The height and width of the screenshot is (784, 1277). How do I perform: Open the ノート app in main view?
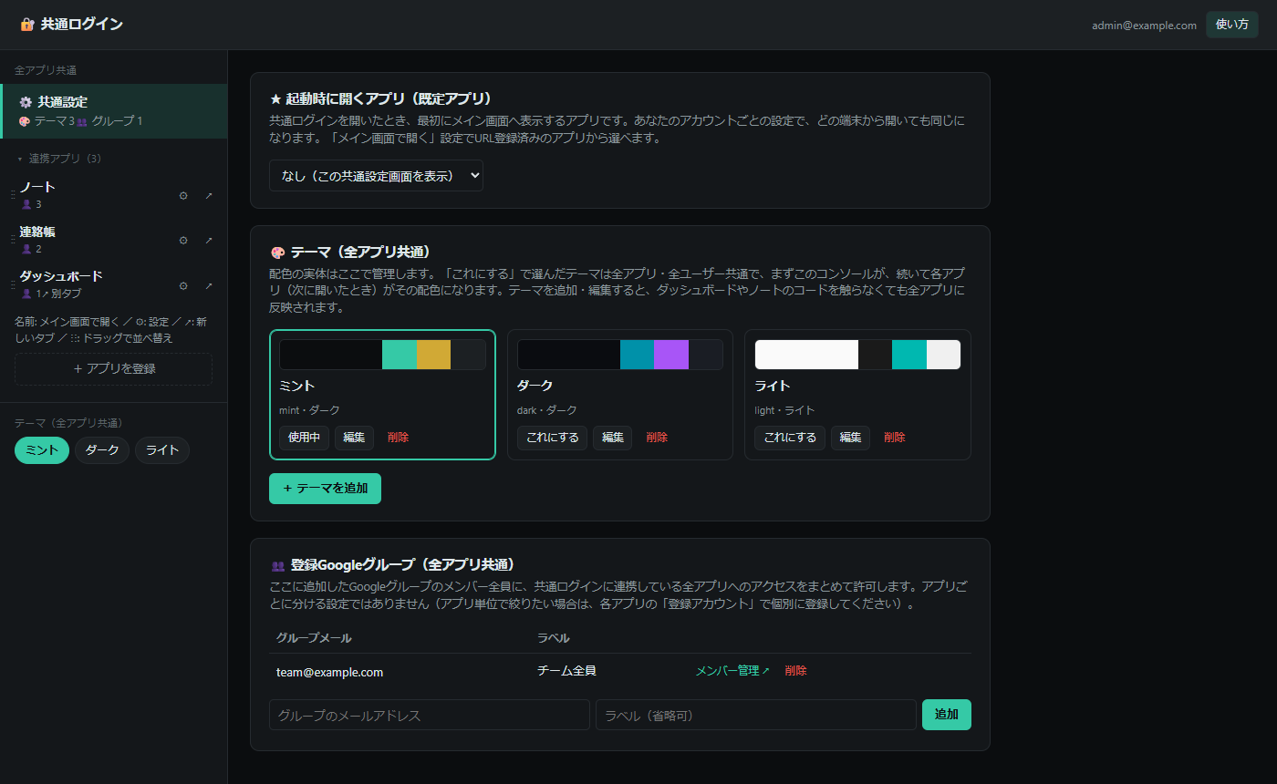[x=37, y=187]
